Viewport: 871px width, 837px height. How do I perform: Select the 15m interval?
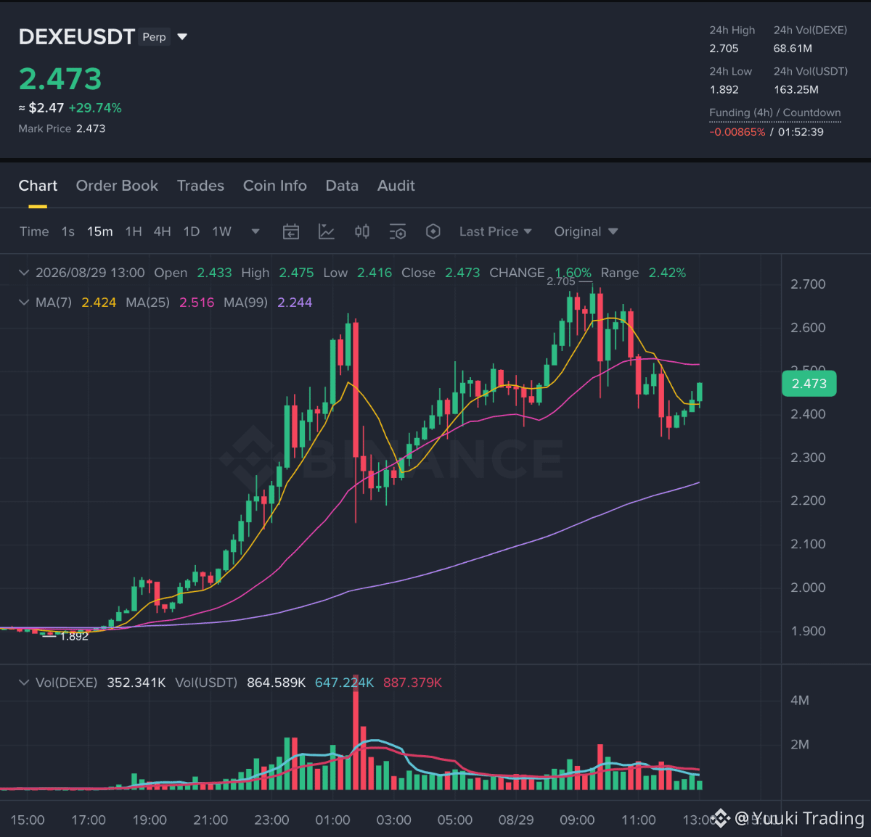(x=100, y=231)
